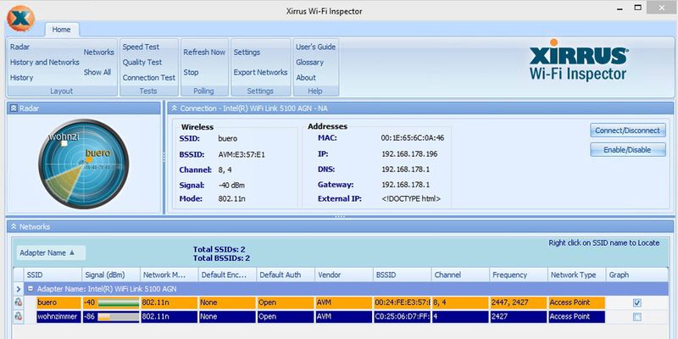Click the External IP value
The width and height of the screenshot is (678, 339).
pyautogui.click(x=411, y=199)
